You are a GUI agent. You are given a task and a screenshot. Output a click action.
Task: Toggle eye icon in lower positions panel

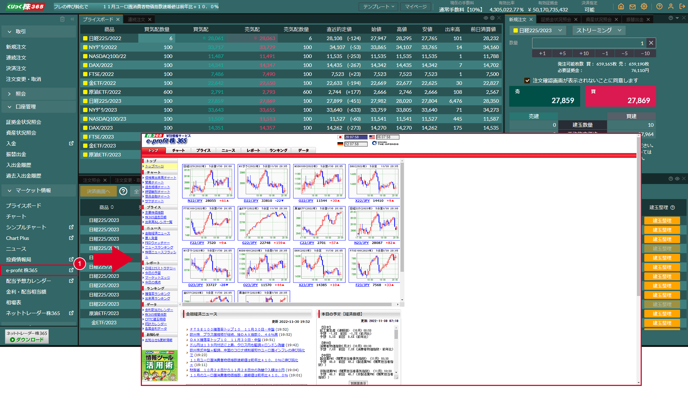(x=677, y=179)
